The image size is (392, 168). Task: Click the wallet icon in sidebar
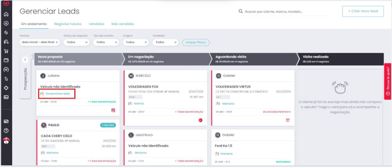[6, 60]
